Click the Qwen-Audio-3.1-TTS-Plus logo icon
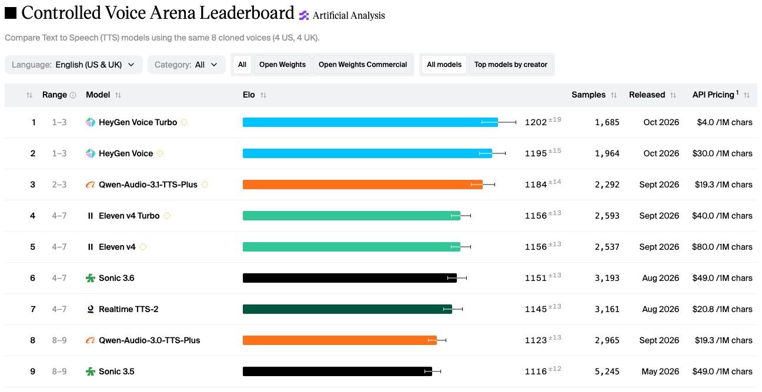This screenshot has width=762, height=392. coord(90,185)
